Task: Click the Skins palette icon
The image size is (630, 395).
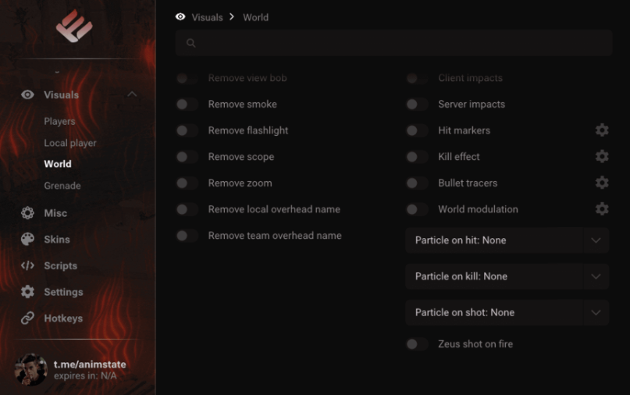Action: [27, 239]
